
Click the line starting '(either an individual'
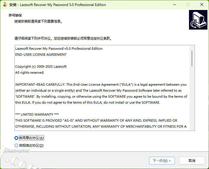coord(99,90)
